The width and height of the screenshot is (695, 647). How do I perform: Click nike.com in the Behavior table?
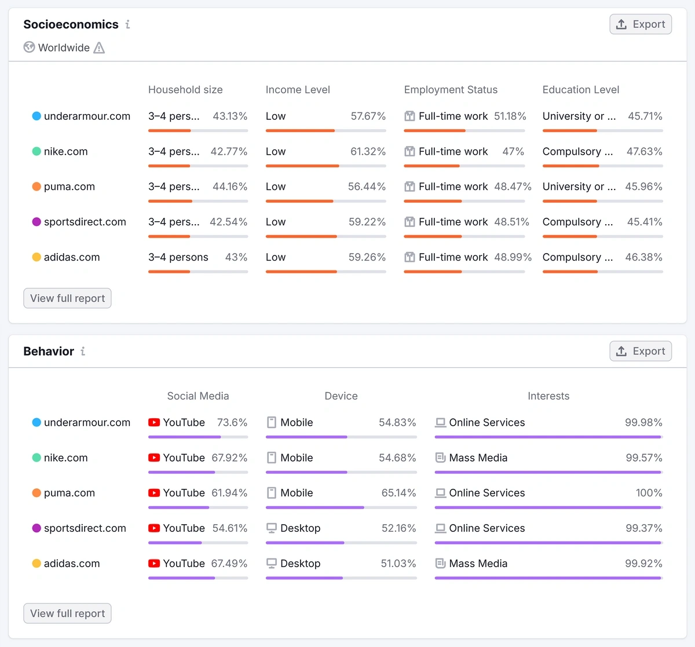[66, 458]
